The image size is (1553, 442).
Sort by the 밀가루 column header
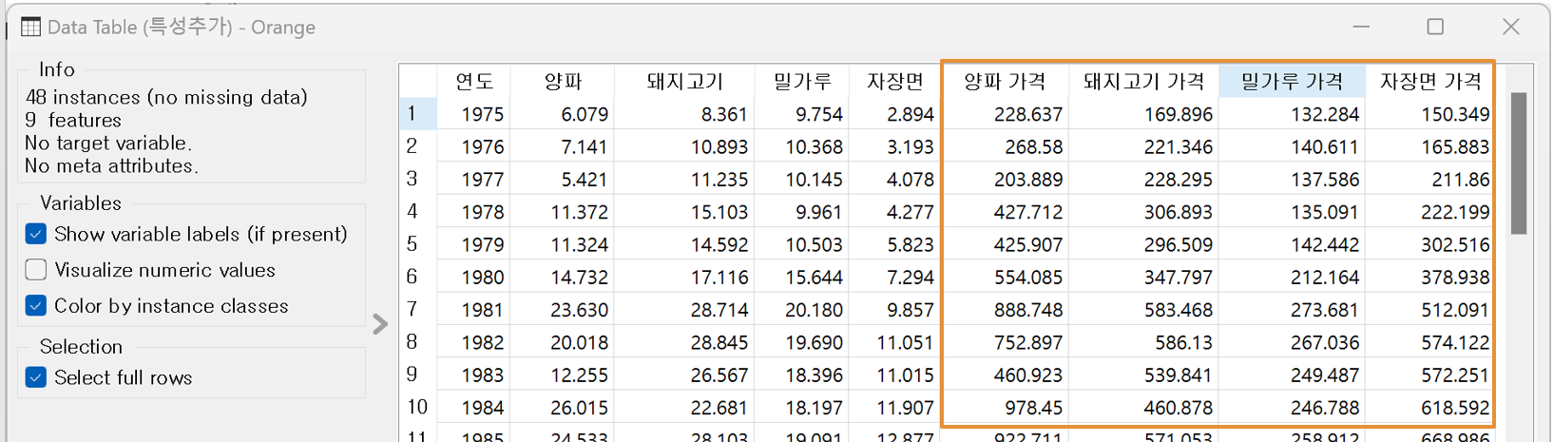pos(801,82)
